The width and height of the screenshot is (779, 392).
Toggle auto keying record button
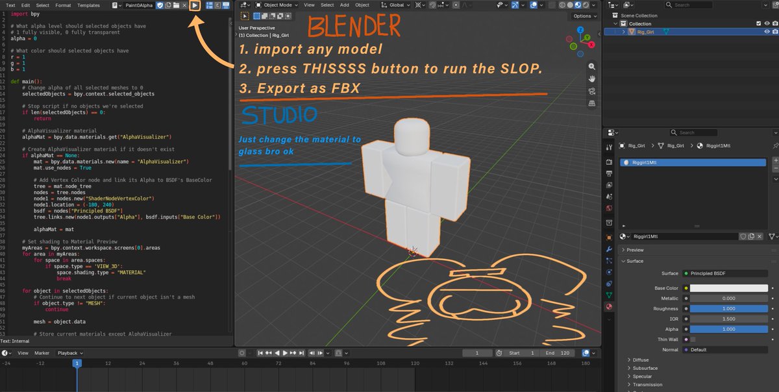tap(241, 353)
